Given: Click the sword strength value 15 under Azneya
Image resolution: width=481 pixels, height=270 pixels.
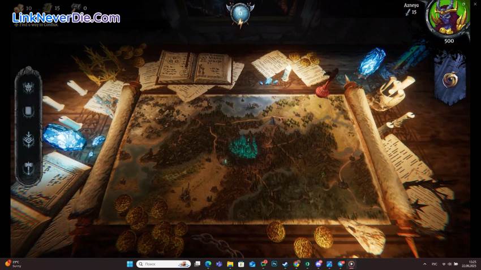Looking at the screenshot, I should coord(411,12).
